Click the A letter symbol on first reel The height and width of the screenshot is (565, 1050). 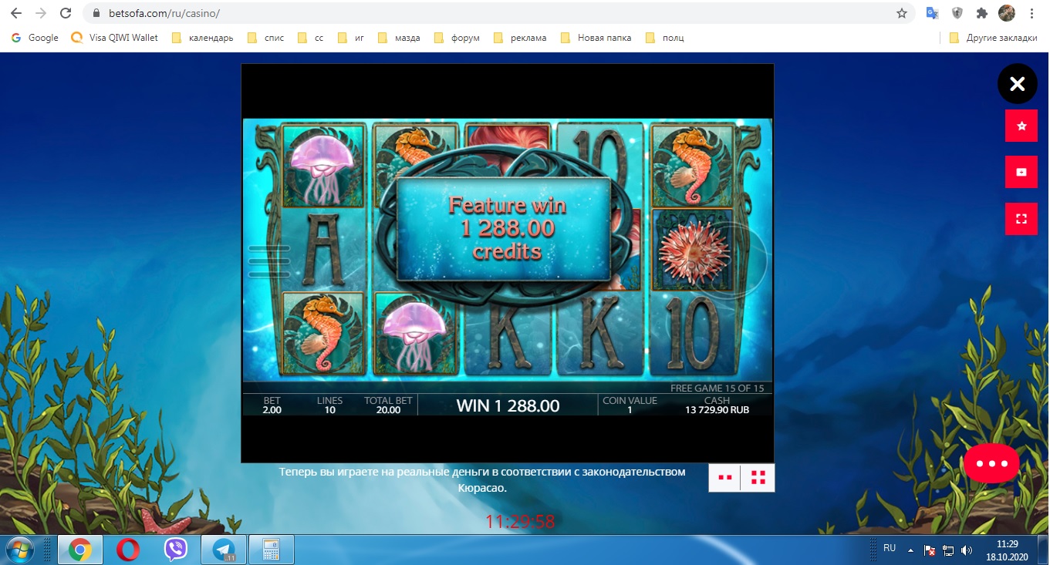322,251
